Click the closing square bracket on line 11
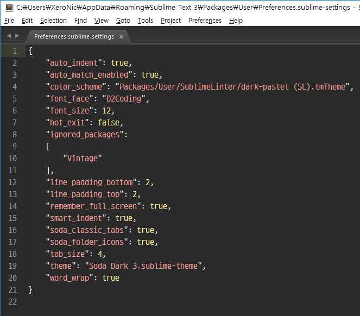The height and width of the screenshot is (316, 360). [x=48, y=170]
